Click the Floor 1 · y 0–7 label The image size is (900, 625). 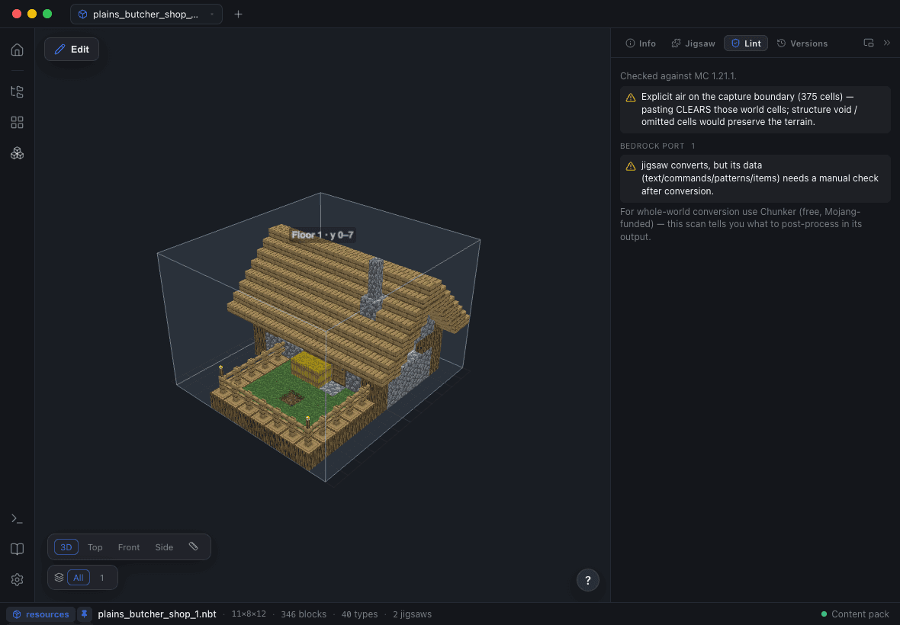pyautogui.click(x=322, y=235)
